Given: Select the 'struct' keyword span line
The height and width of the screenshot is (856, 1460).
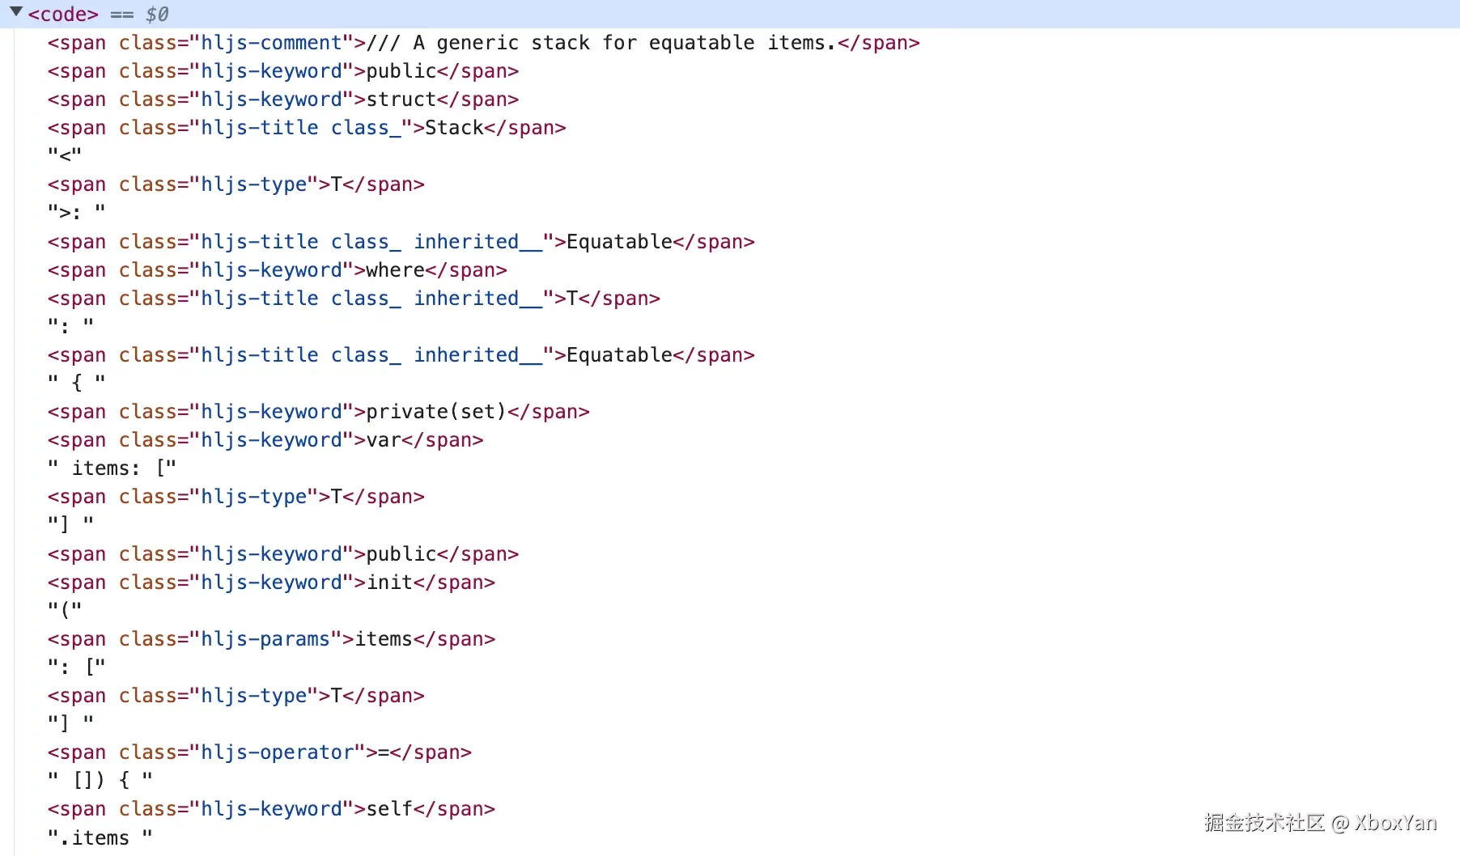Looking at the screenshot, I should click(282, 100).
